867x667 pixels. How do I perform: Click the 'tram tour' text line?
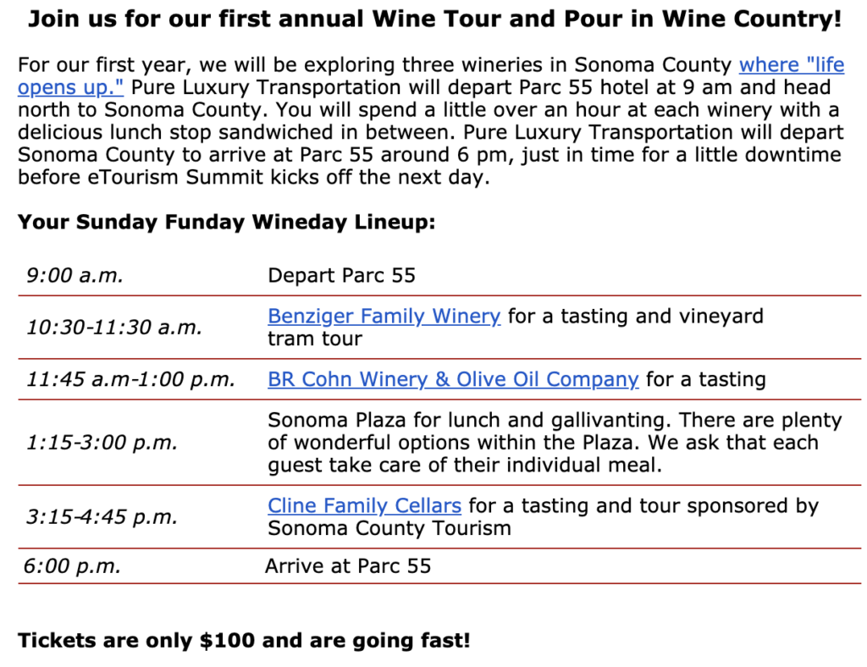click(315, 339)
